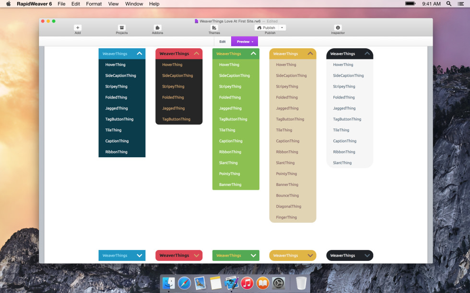The width and height of the screenshot is (470, 293).
Task: Open the Themes toolbar icon
Action: (214, 28)
